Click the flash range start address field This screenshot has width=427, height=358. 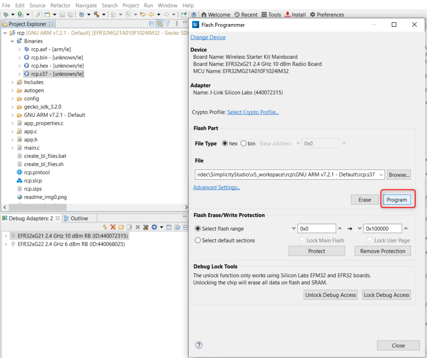[x=316, y=229]
